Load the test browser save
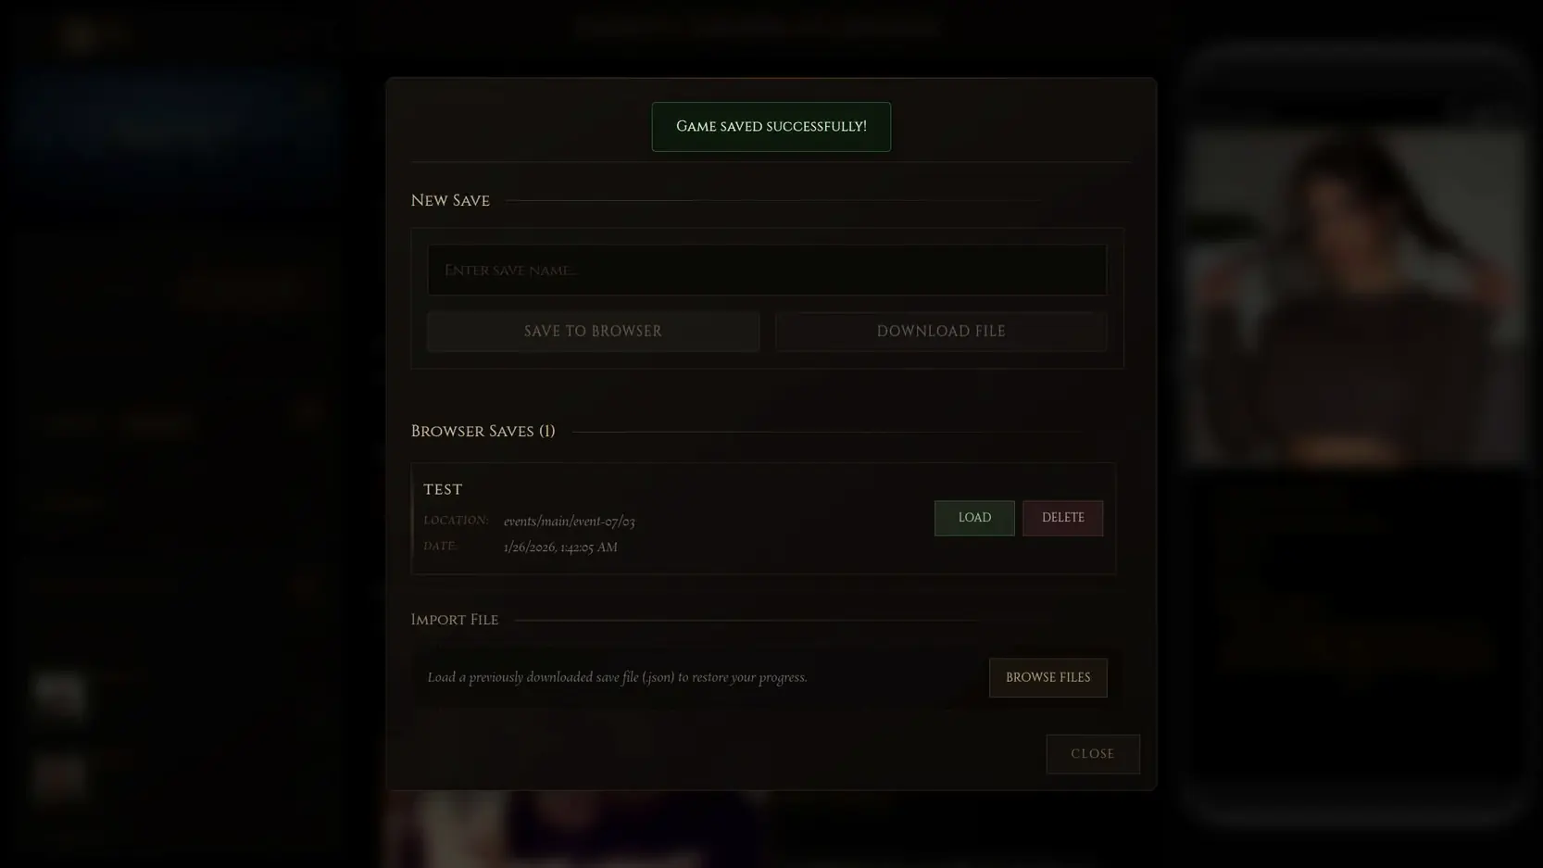This screenshot has height=868, width=1543. pos(973,518)
